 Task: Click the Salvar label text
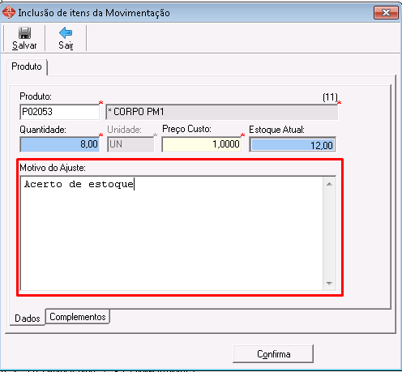coord(24,45)
